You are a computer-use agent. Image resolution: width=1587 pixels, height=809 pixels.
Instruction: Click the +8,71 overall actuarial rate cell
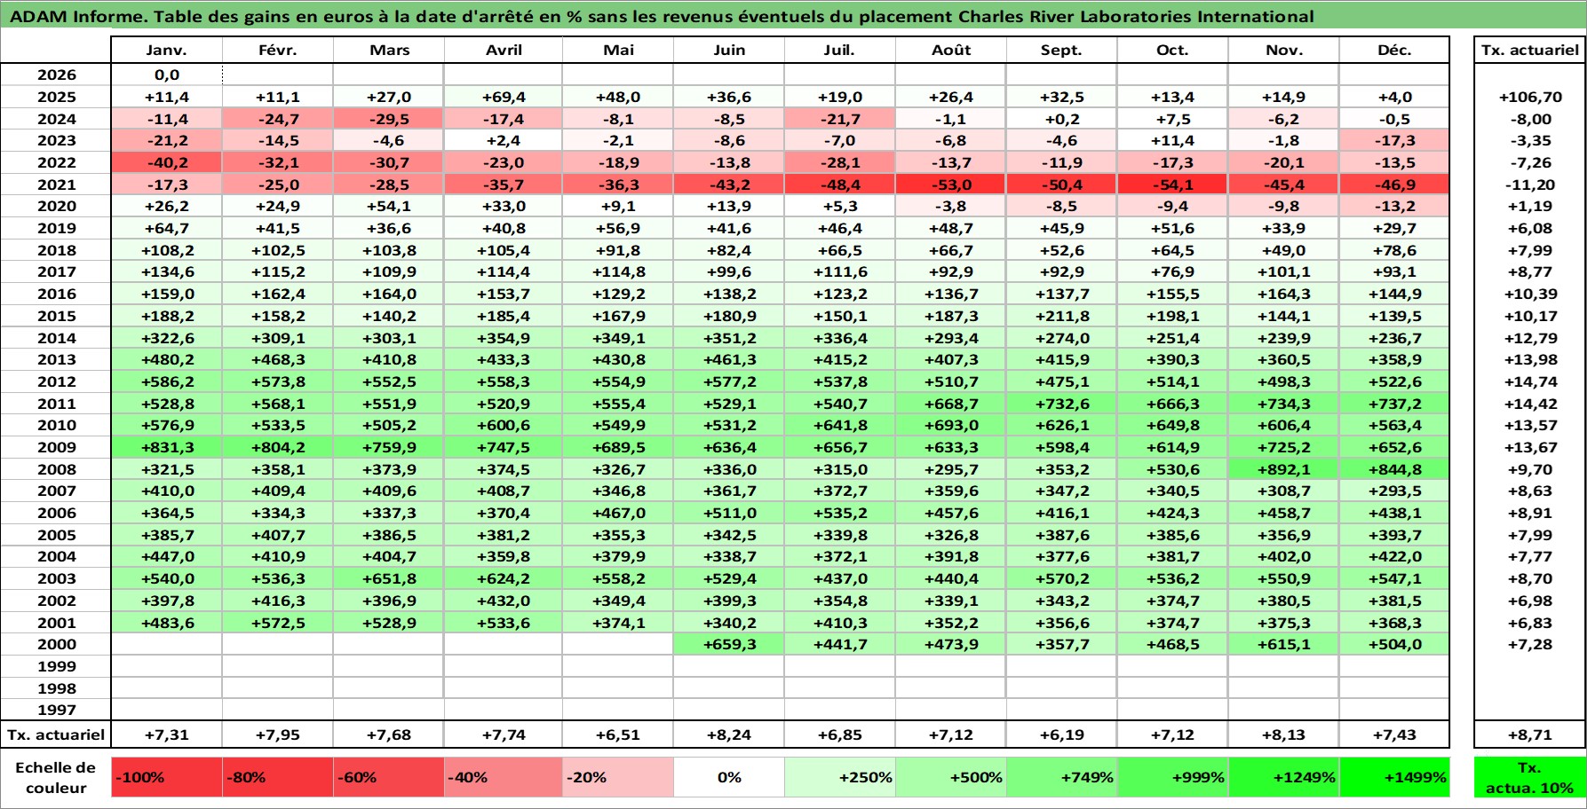click(1530, 734)
